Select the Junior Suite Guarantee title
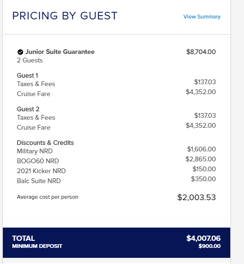This screenshot has width=244, height=264. [60, 52]
